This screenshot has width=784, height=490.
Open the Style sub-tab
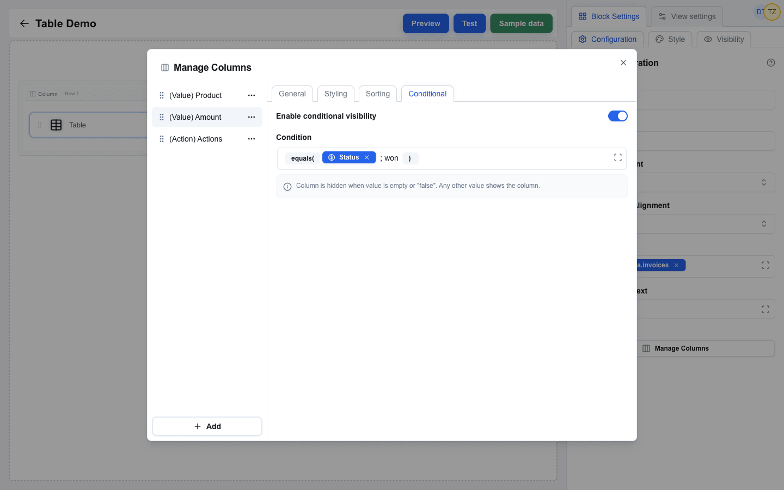coord(670,39)
